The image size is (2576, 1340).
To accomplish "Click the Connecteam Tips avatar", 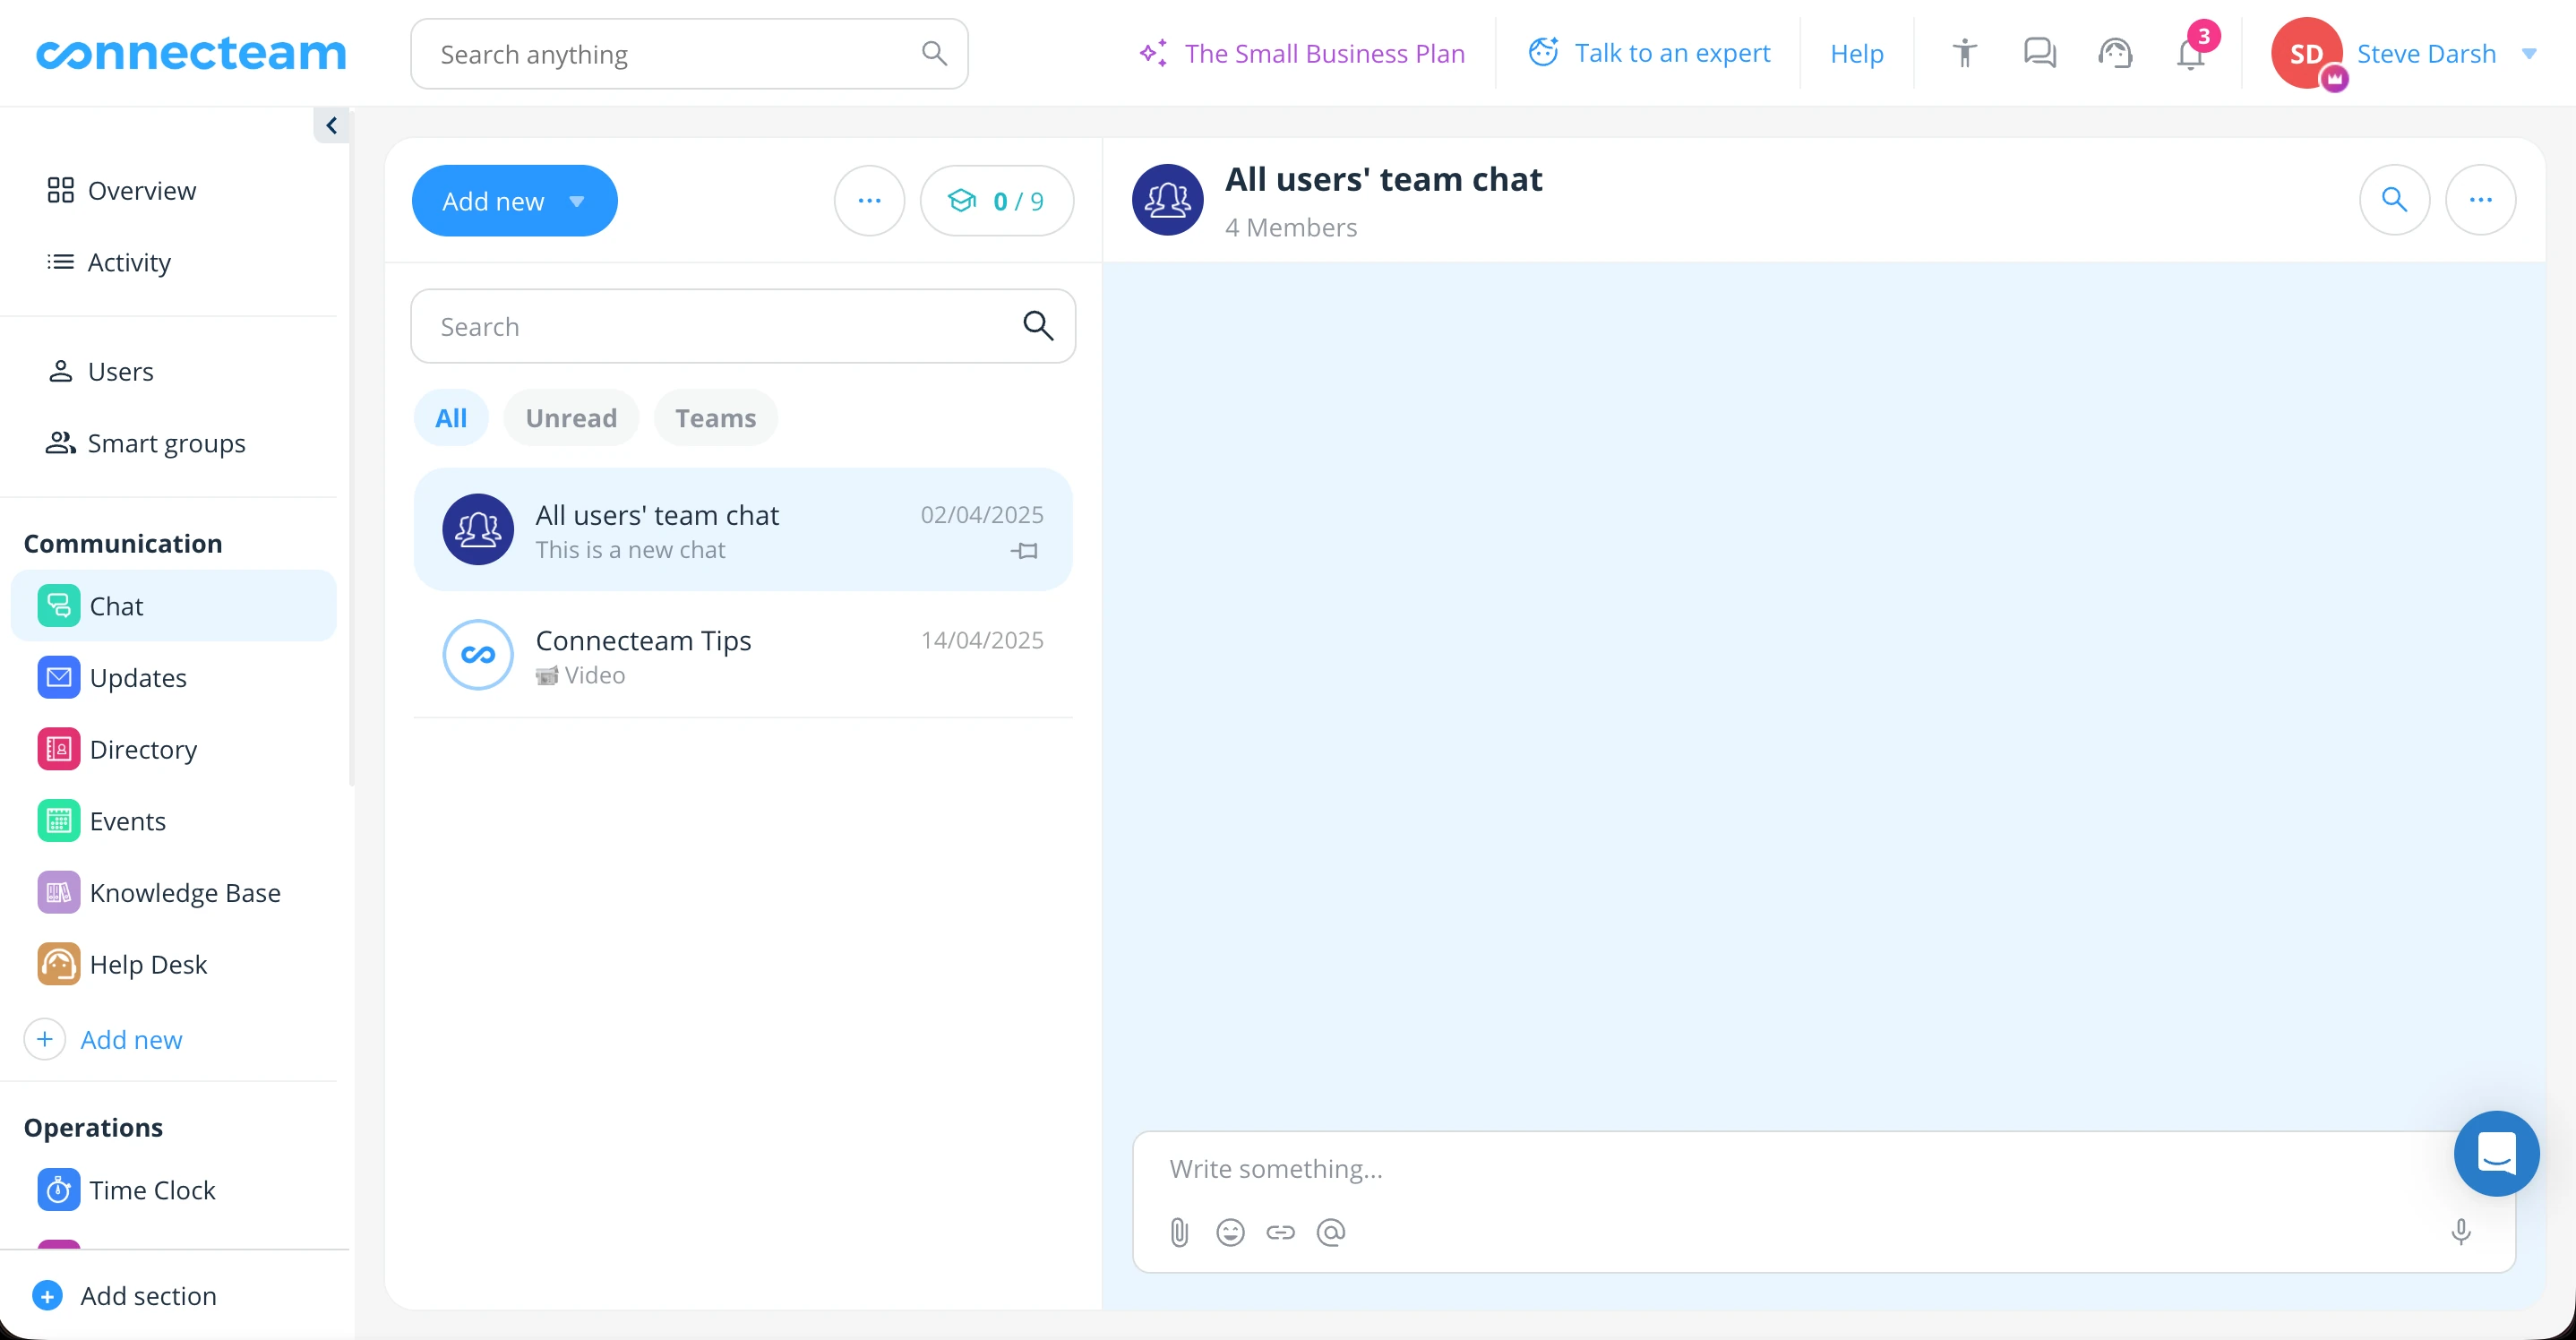I will click(x=478, y=655).
